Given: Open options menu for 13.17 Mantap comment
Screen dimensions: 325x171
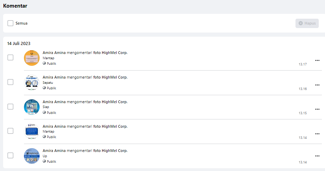Looking at the screenshot, I should pos(317,61).
